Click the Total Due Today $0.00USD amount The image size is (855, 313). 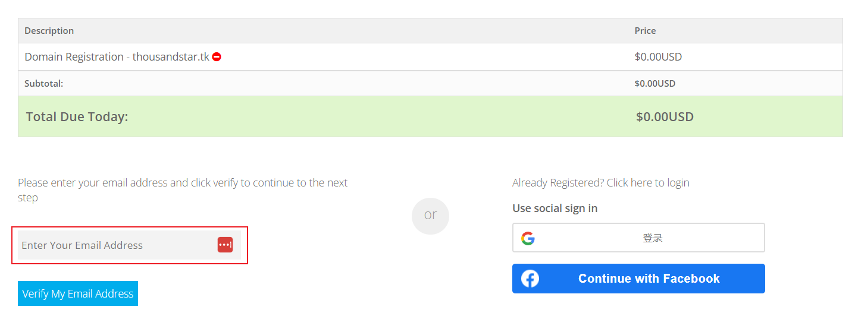(665, 116)
